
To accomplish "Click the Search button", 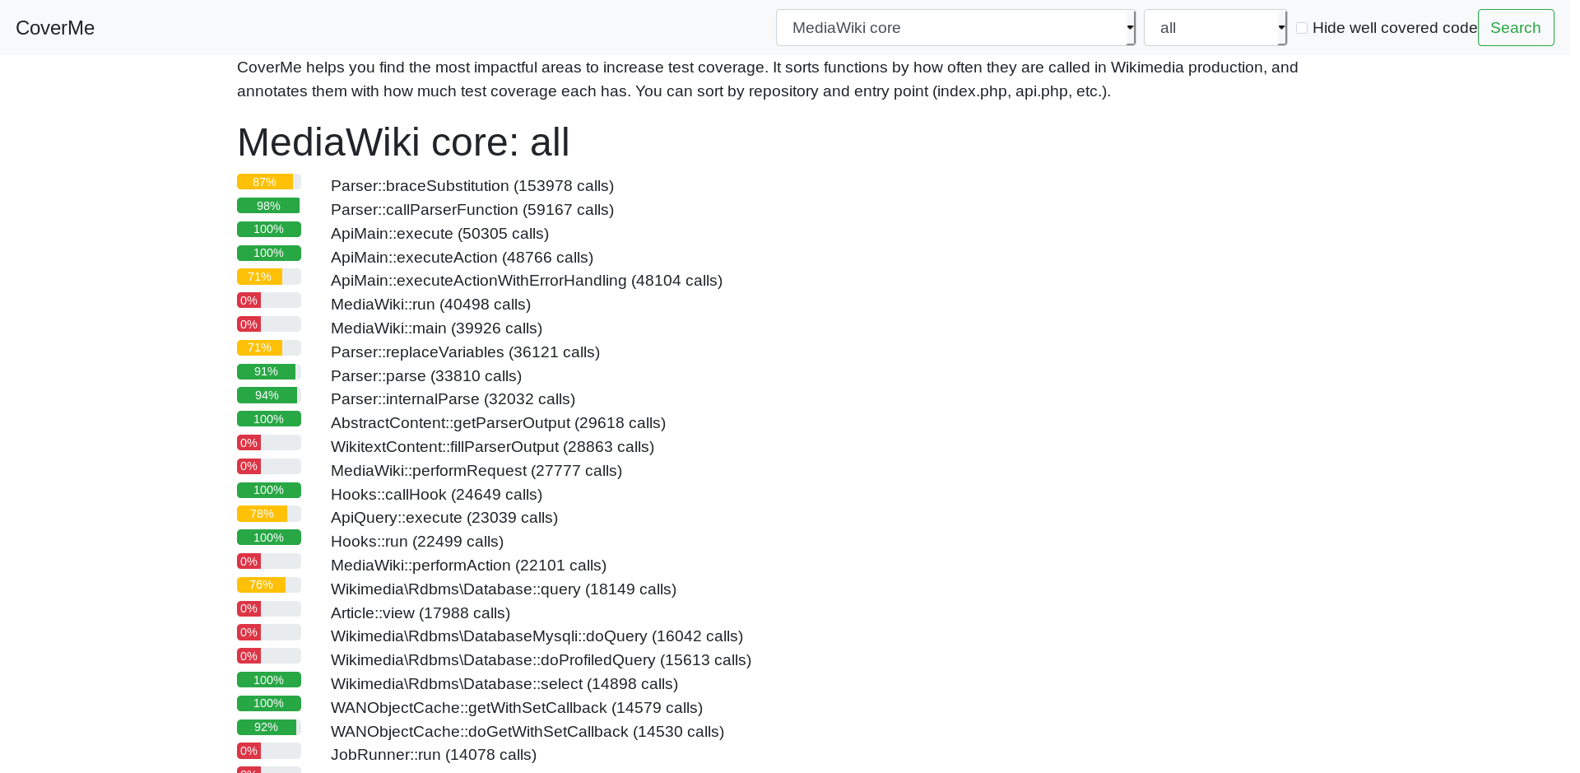I will pos(1516,28).
